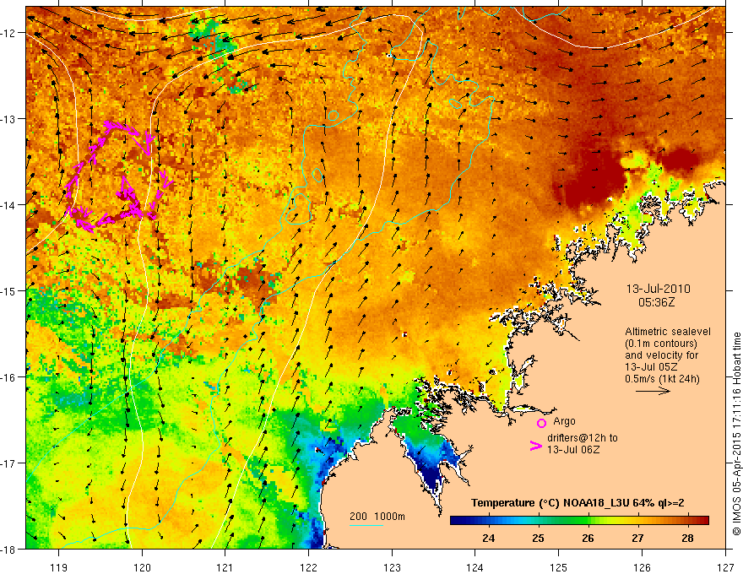Click the longitude axis label 119
This screenshot has width=743, height=574.
(x=59, y=567)
